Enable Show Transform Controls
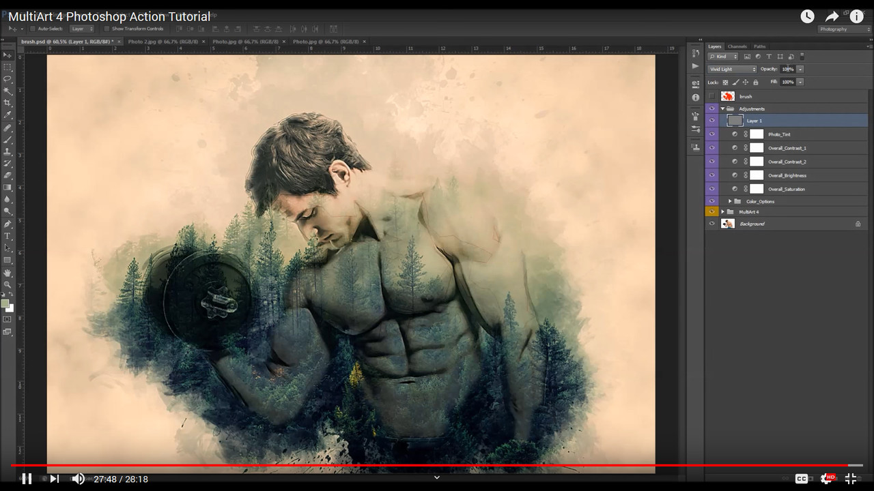Image resolution: width=874 pixels, height=491 pixels. (108, 29)
